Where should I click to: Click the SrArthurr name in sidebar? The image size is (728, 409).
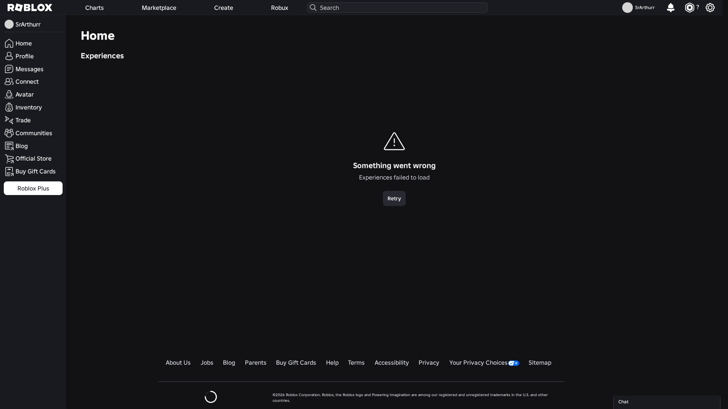[x=28, y=24]
